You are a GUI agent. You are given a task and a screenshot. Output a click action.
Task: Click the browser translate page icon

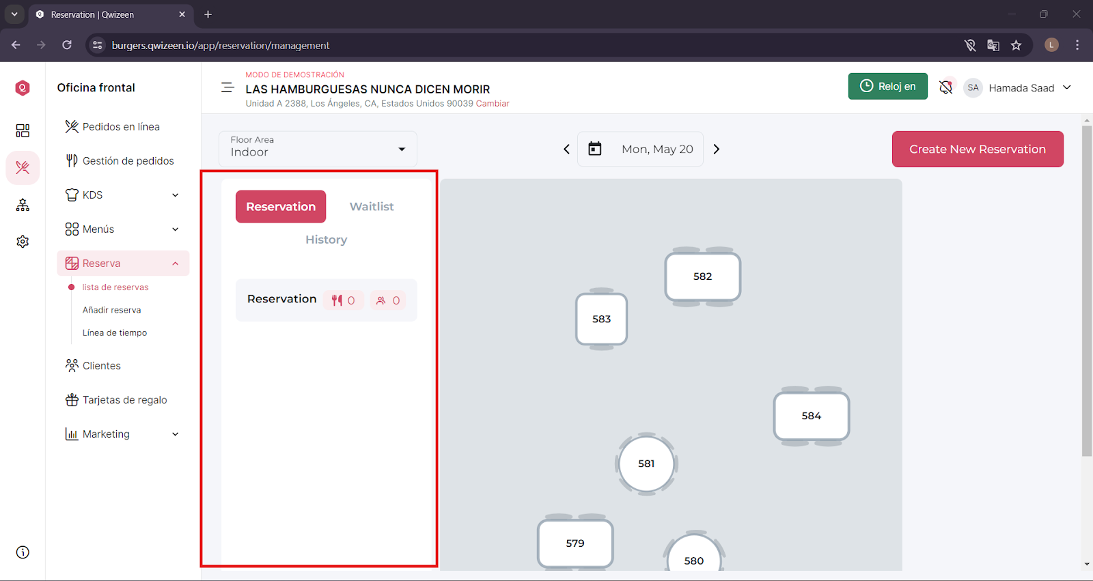coord(993,45)
